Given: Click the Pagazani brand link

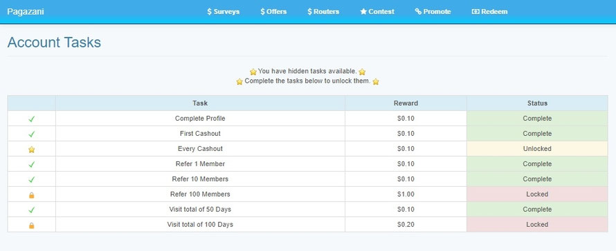Looking at the screenshot, I should point(26,12).
